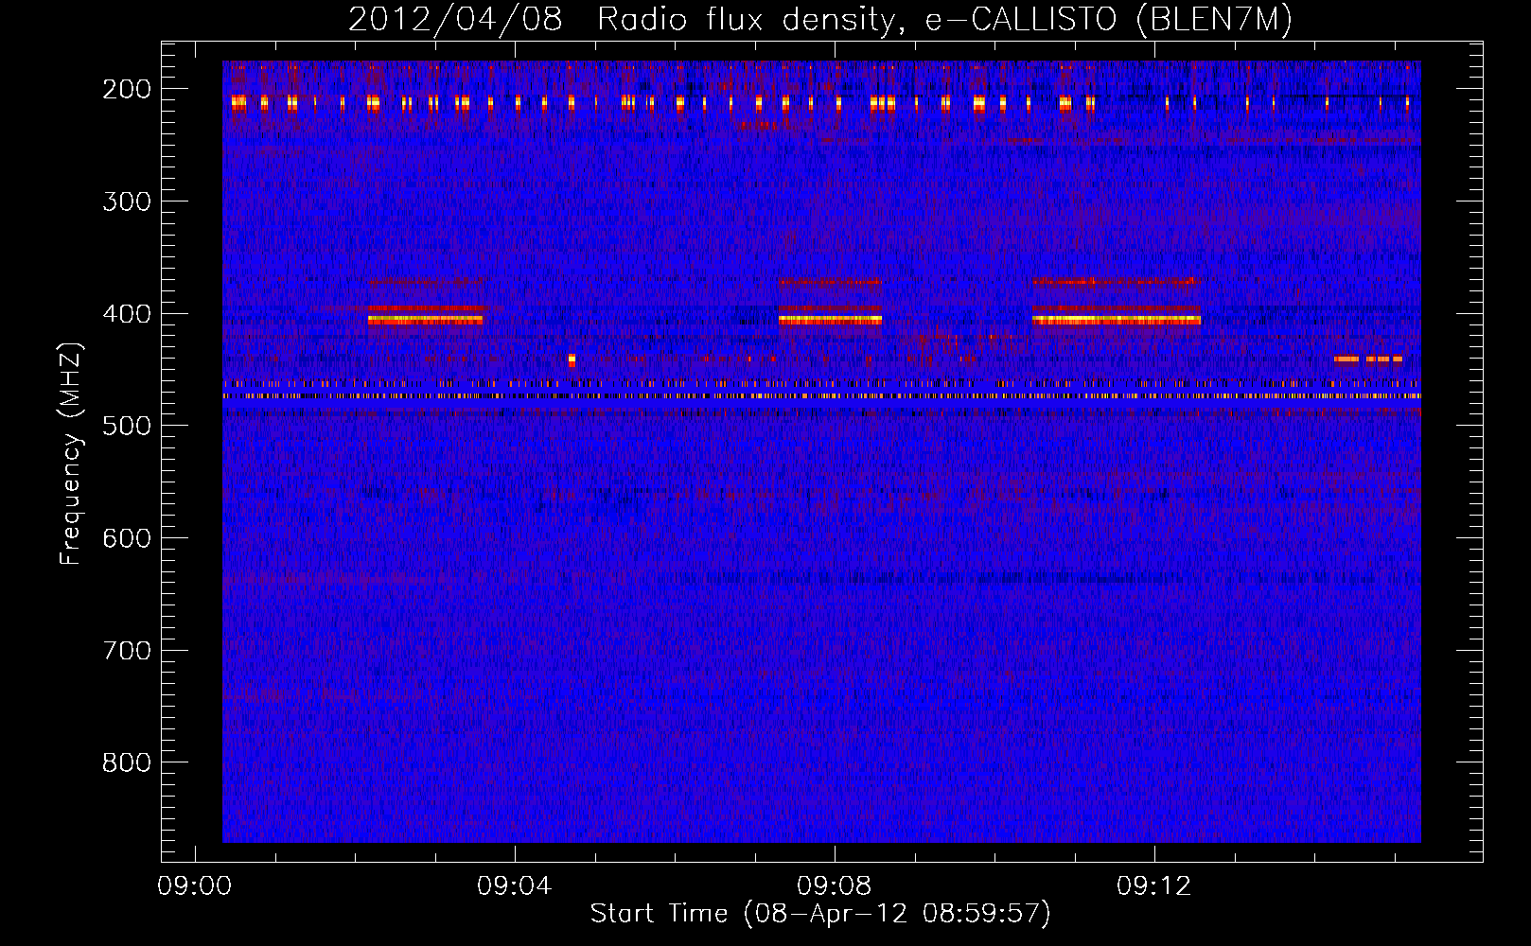Click the 300 frequency tick label

click(127, 201)
